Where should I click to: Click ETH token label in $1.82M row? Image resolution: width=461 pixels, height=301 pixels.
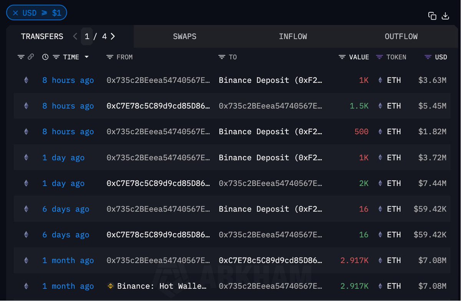394,132
